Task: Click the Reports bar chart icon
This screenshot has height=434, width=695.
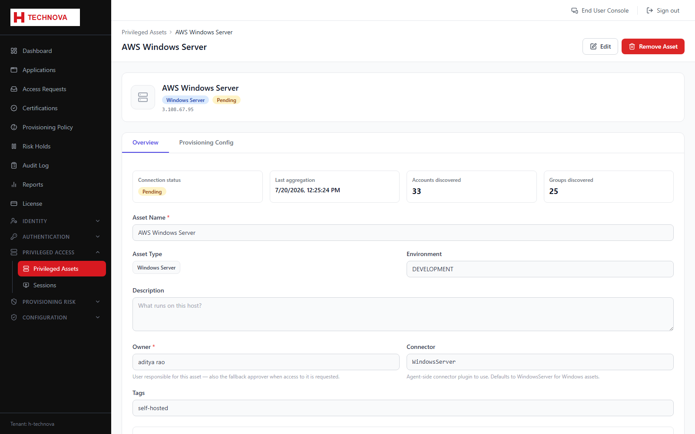Action: click(x=14, y=184)
